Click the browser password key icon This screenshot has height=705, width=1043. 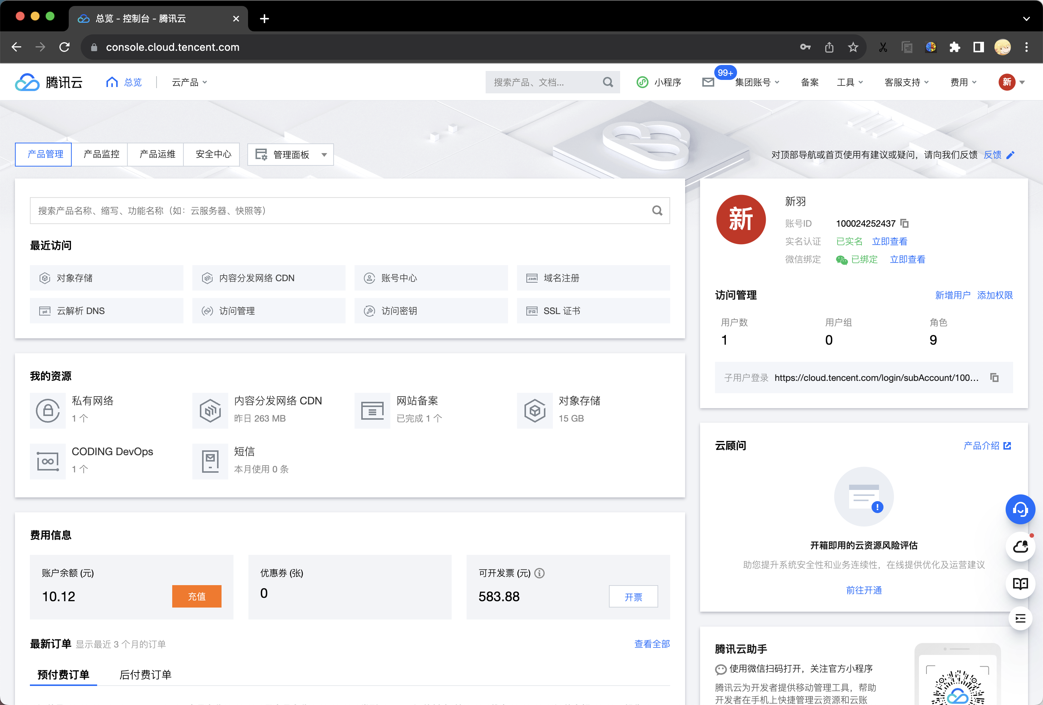tap(805, 47)
